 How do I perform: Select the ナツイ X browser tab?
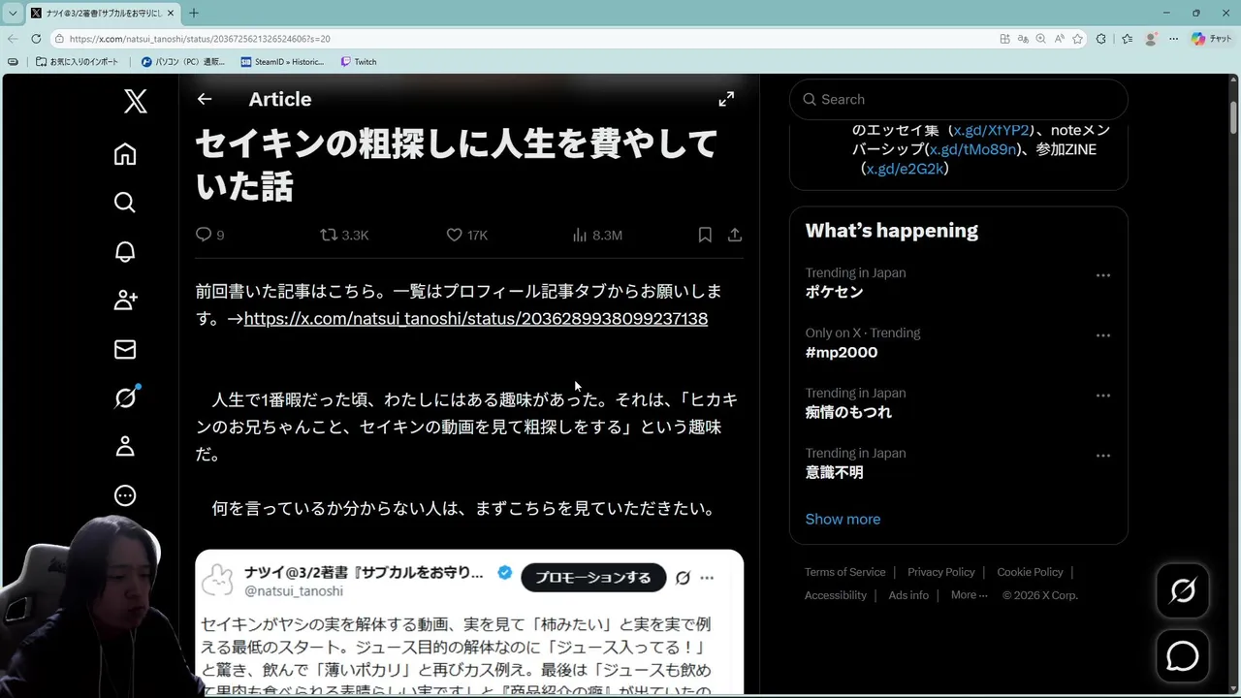coord(102,13)
